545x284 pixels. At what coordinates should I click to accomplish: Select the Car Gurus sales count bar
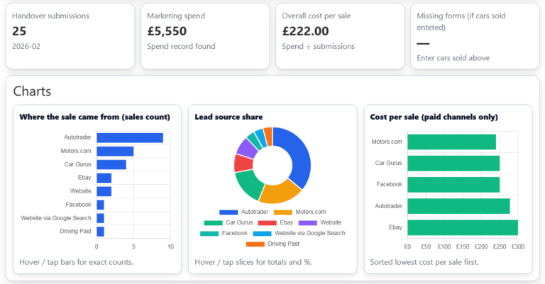(111, 164)
